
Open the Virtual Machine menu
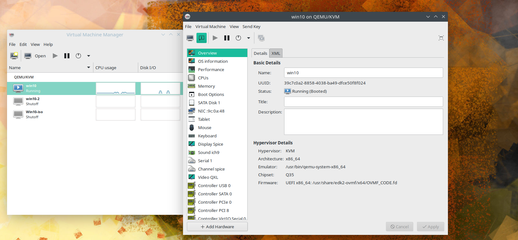tap(211, 26)
